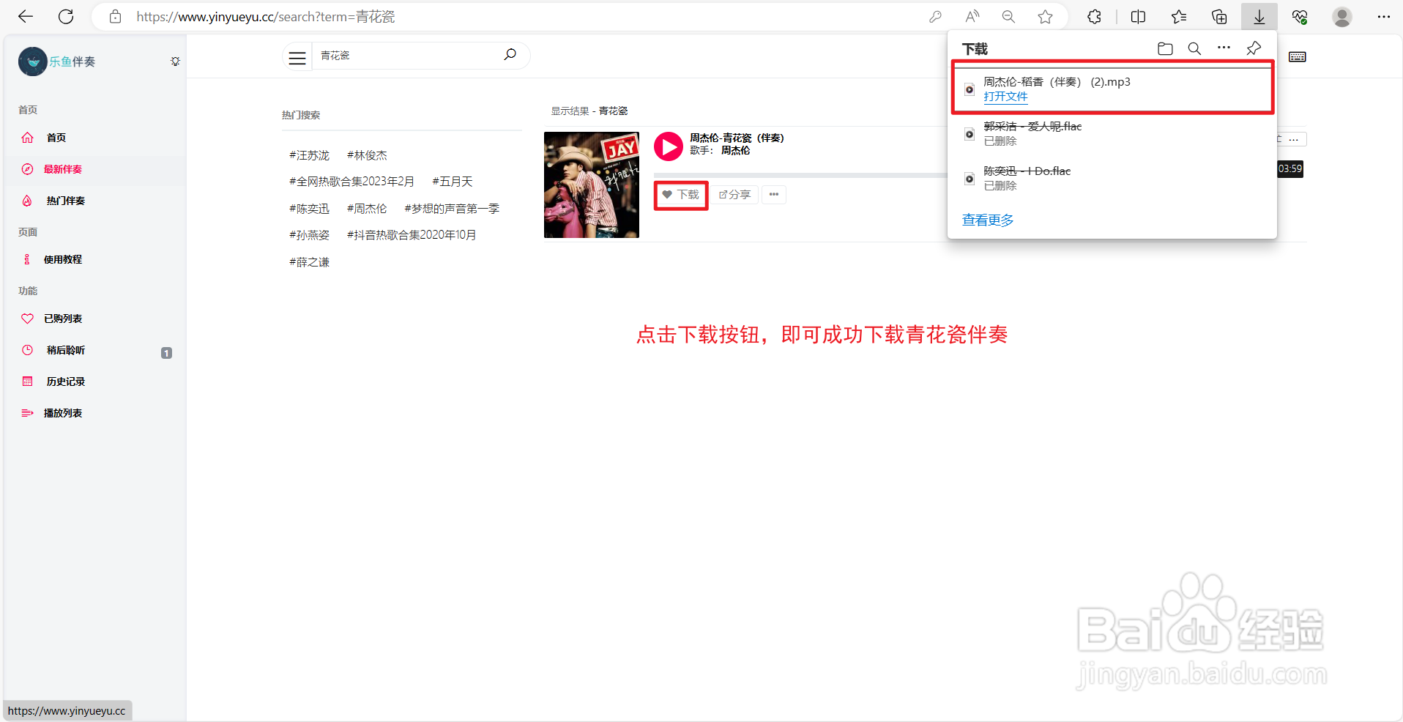Click the search icon in the downloads panel
The width and height of the screenshot is (1403, 722).
coord(1194,48)
